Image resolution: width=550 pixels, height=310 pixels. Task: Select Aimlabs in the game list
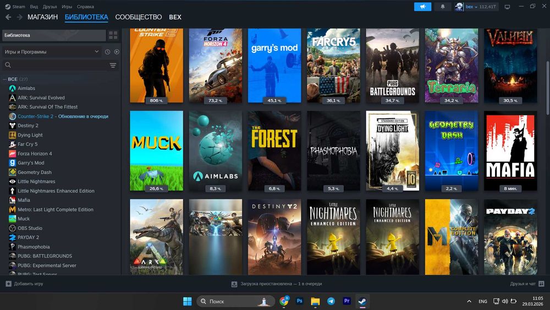point(26,88)
